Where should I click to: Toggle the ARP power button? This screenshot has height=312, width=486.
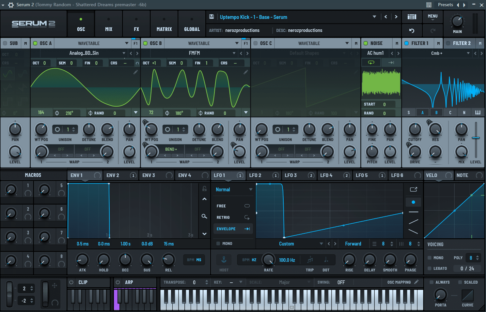pyautogui.click(x=118, y=282)
